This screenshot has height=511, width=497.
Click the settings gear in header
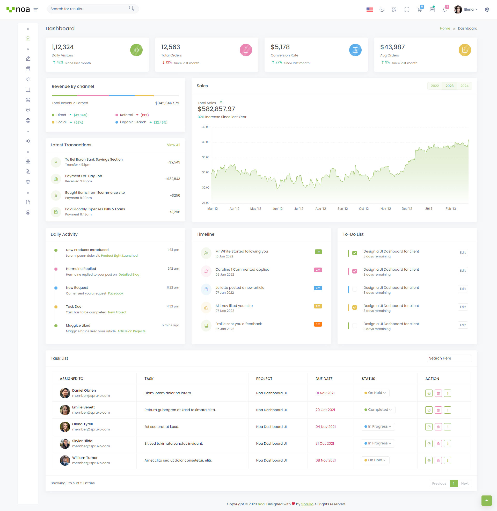[487, 10]
